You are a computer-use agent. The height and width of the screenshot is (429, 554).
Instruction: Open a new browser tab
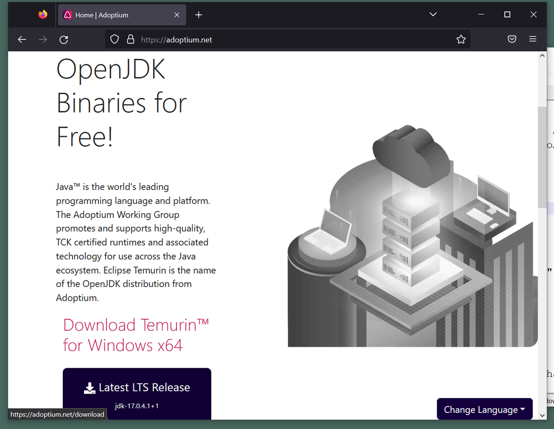(x=199, y=15)
